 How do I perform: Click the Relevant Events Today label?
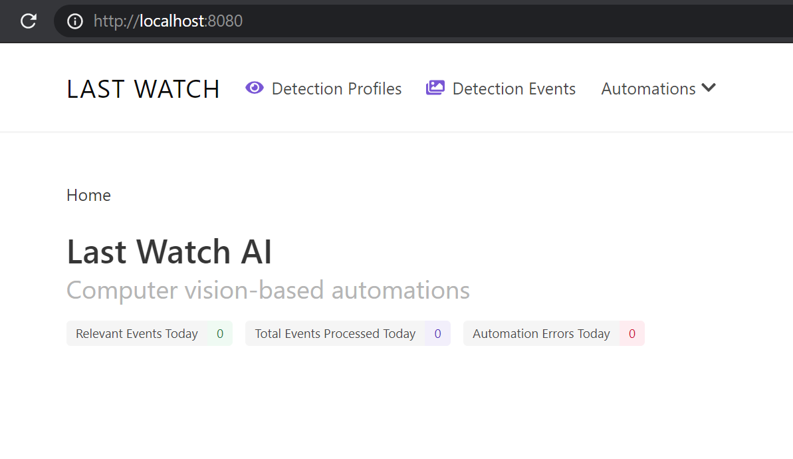(136, 333)
